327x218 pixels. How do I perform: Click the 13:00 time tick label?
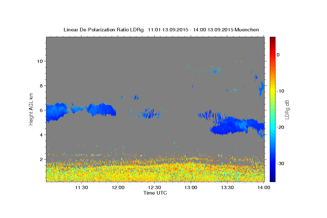(x=191, y=187)
